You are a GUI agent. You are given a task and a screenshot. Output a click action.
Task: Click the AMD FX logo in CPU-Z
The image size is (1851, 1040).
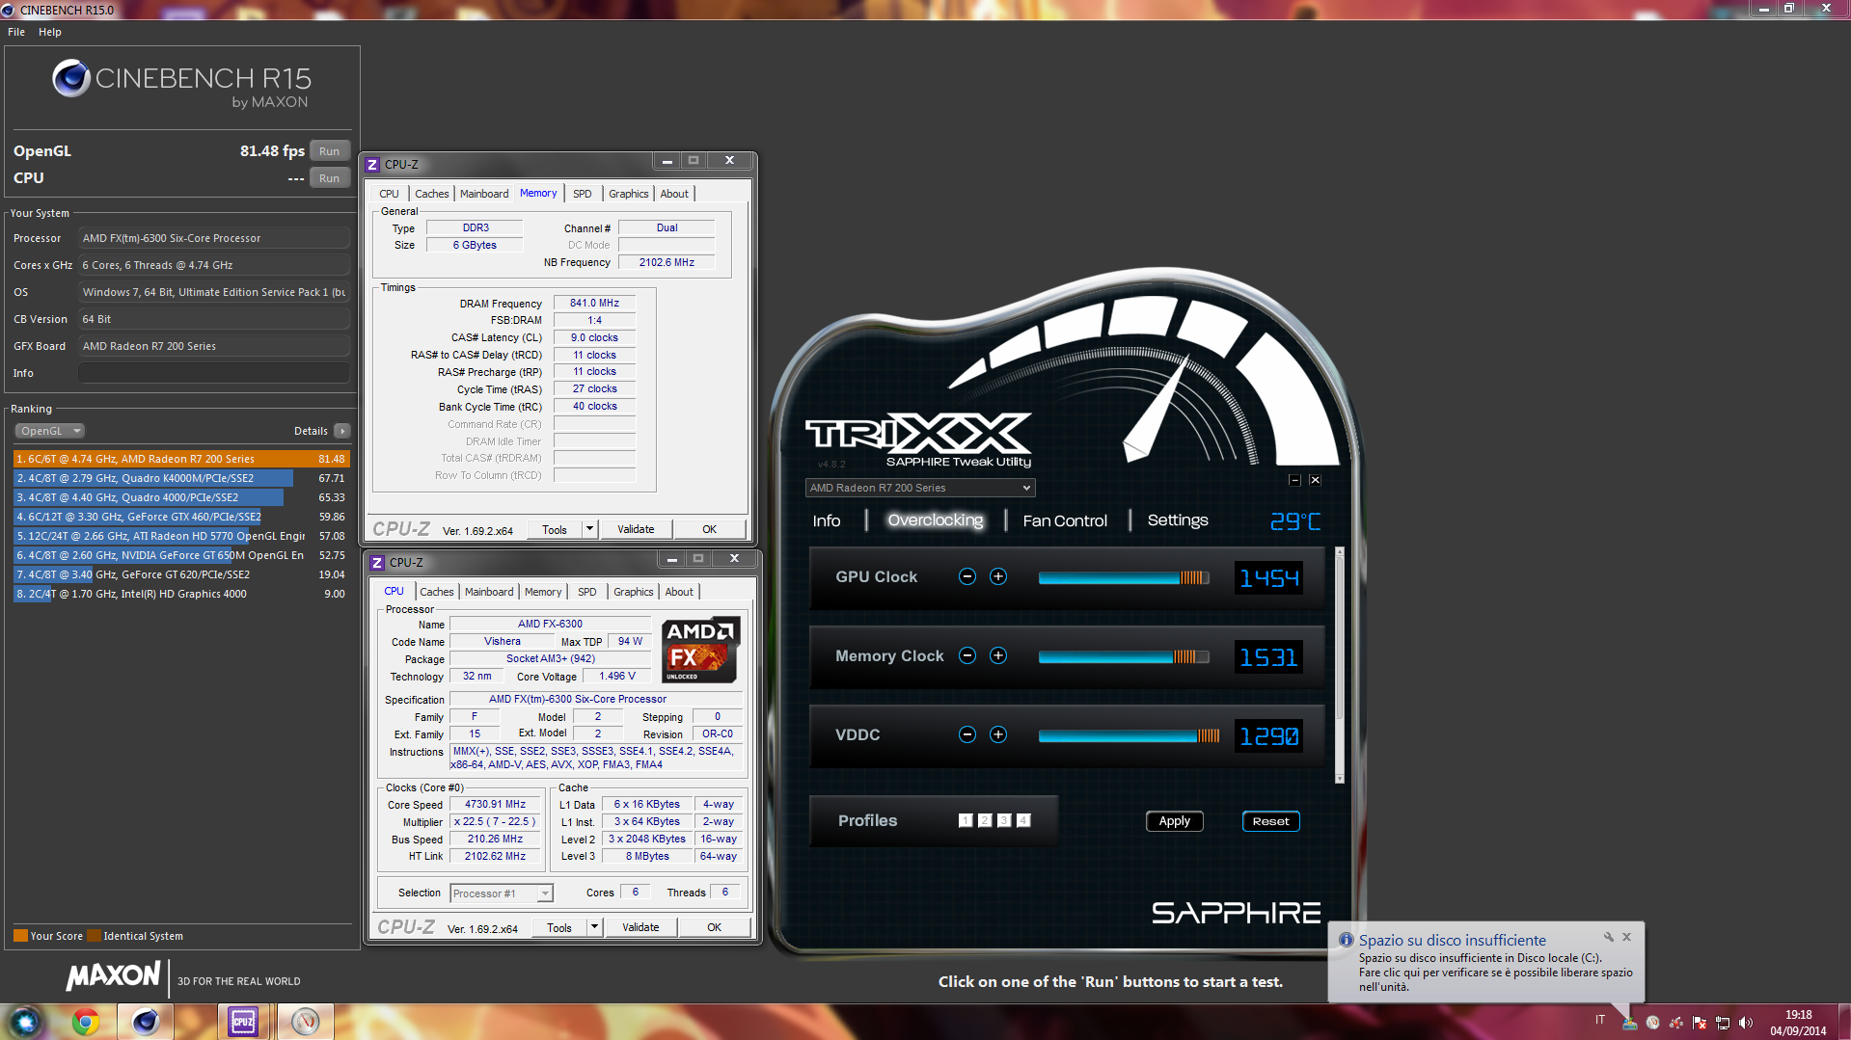click(701, 651)
